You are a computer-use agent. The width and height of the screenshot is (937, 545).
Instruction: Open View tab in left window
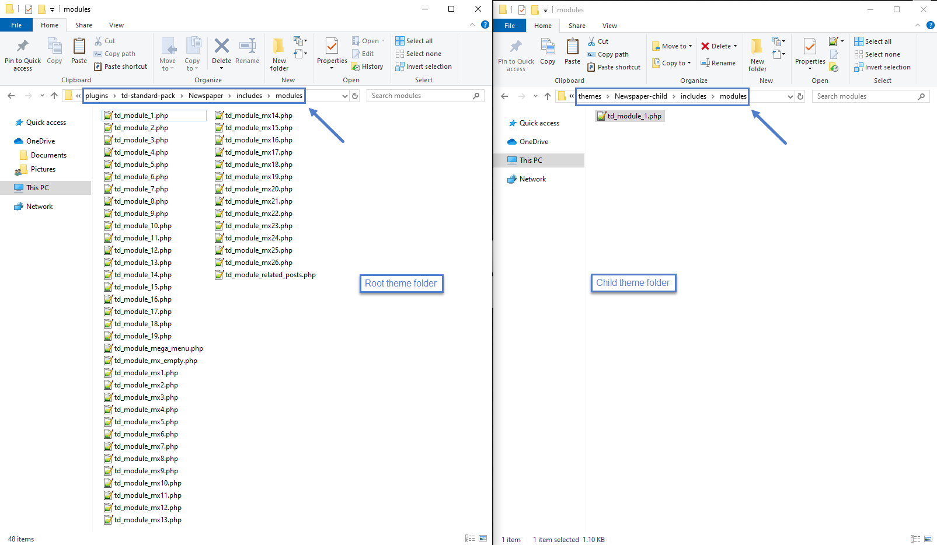click(116, 25)
